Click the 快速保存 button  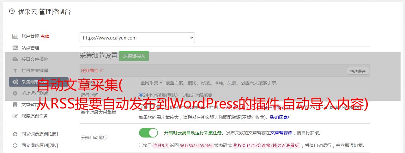[x=358, y=71]
